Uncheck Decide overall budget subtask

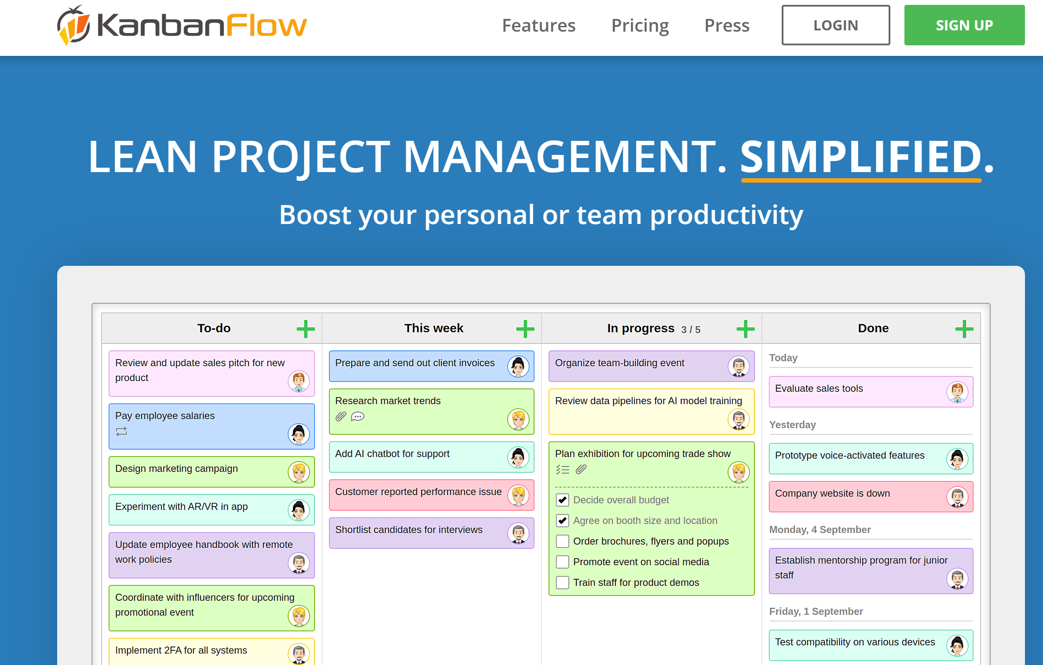[x=562, y=500]
